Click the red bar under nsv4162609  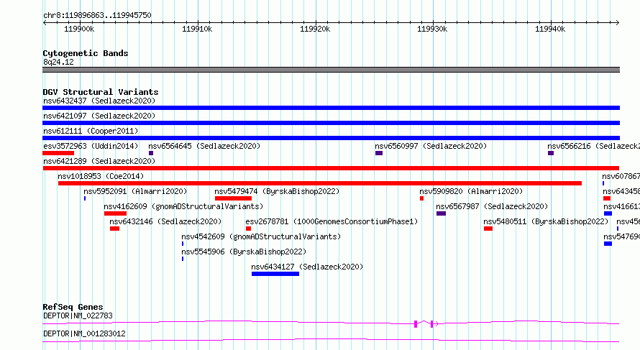tap(115, 213)
